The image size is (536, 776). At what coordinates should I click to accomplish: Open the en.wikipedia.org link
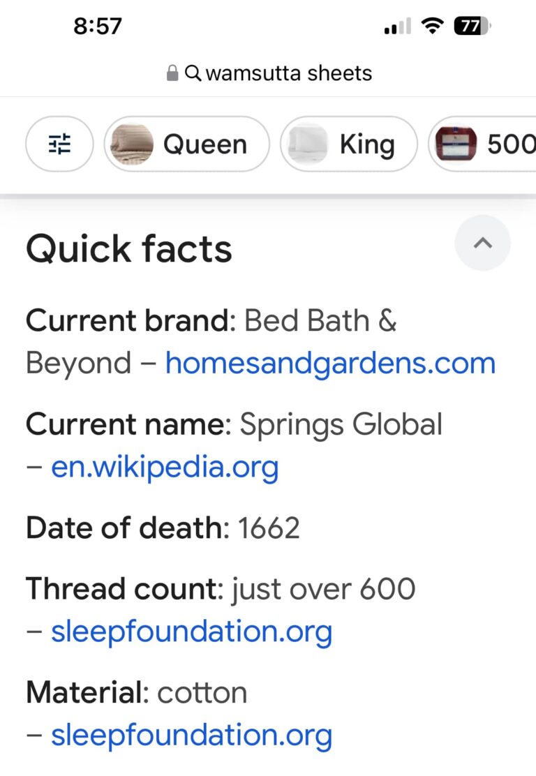click(165, 466)
